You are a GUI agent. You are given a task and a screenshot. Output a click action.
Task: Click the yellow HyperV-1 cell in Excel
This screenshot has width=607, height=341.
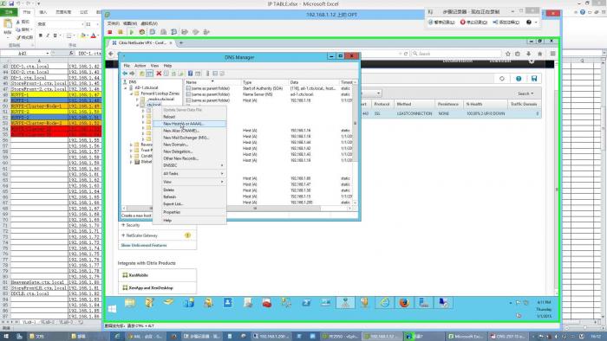tap(39, 94)
